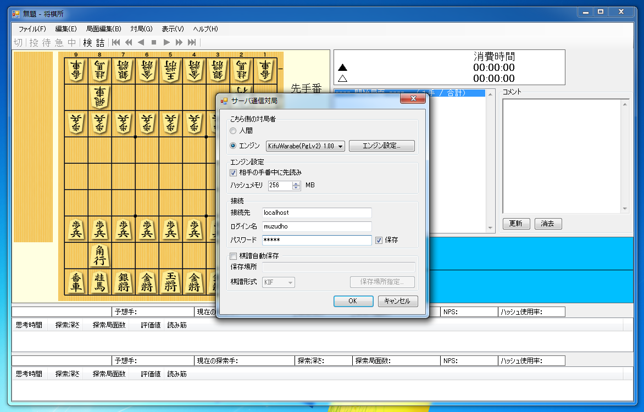644x412 pixels.
Task: Click the 消去 comment button
Action: (548, 224)
